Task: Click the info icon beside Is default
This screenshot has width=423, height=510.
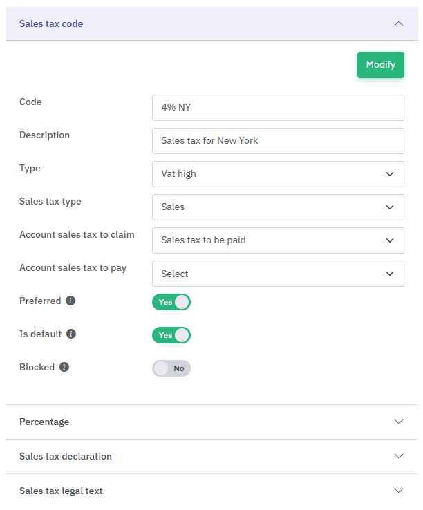Action: click(x=71, y=334)
